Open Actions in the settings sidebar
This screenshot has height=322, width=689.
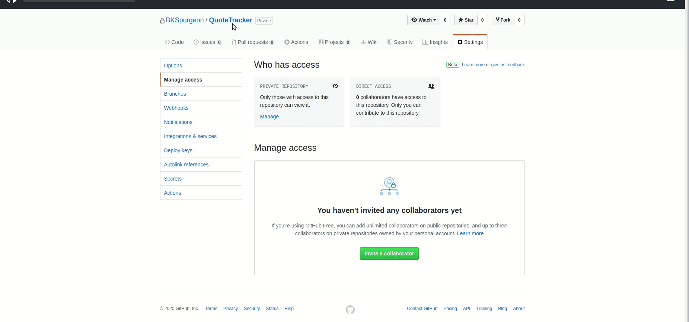coord(201,193)
